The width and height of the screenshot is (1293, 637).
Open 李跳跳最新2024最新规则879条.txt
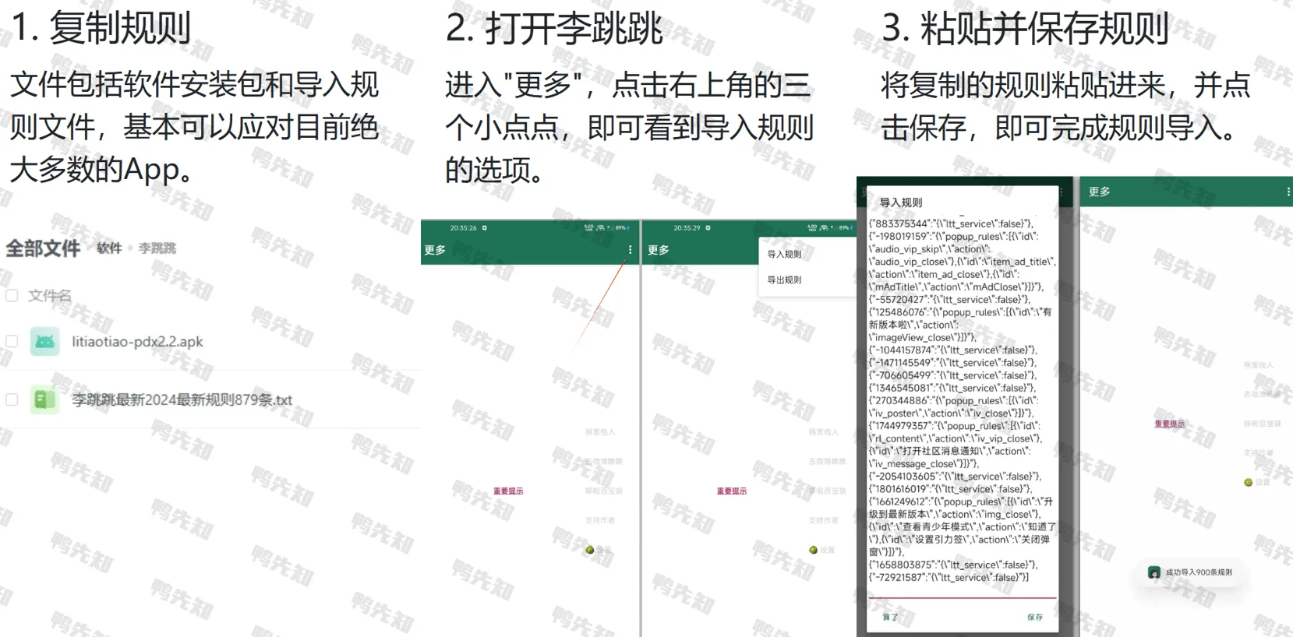click(x=182, y=399)
